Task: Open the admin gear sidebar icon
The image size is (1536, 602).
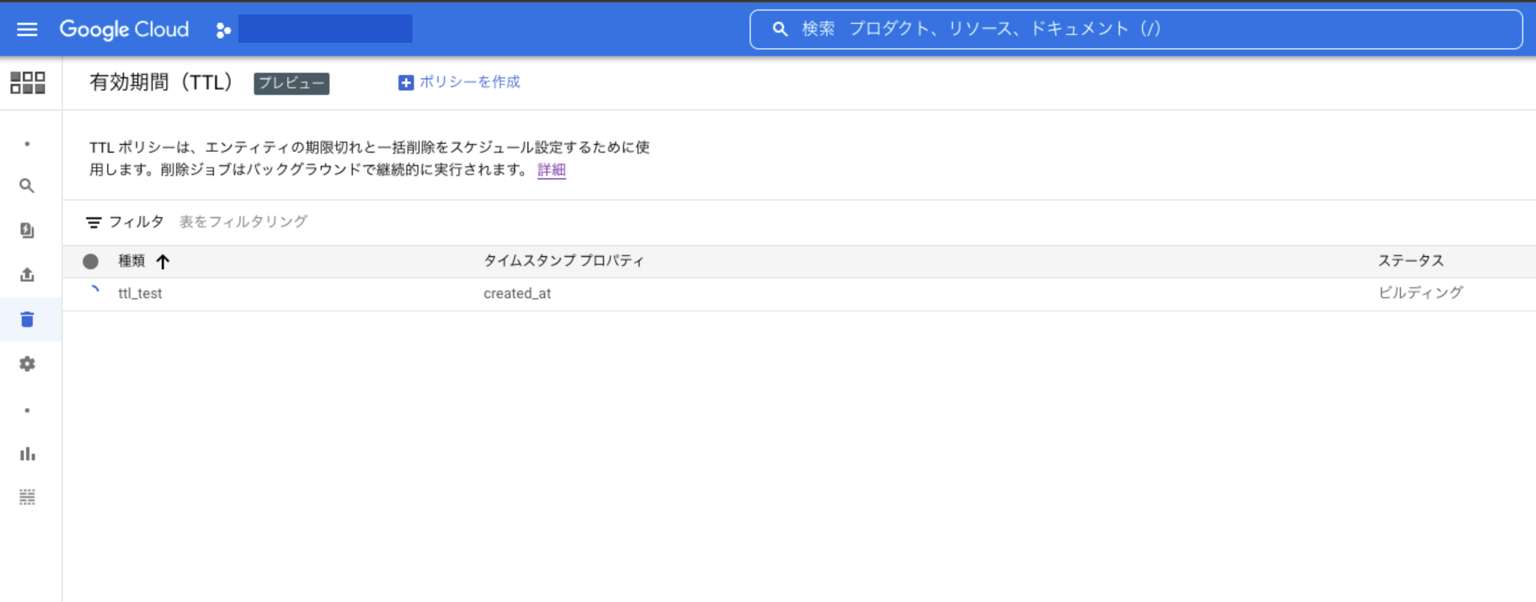Action: coord(27,364)
